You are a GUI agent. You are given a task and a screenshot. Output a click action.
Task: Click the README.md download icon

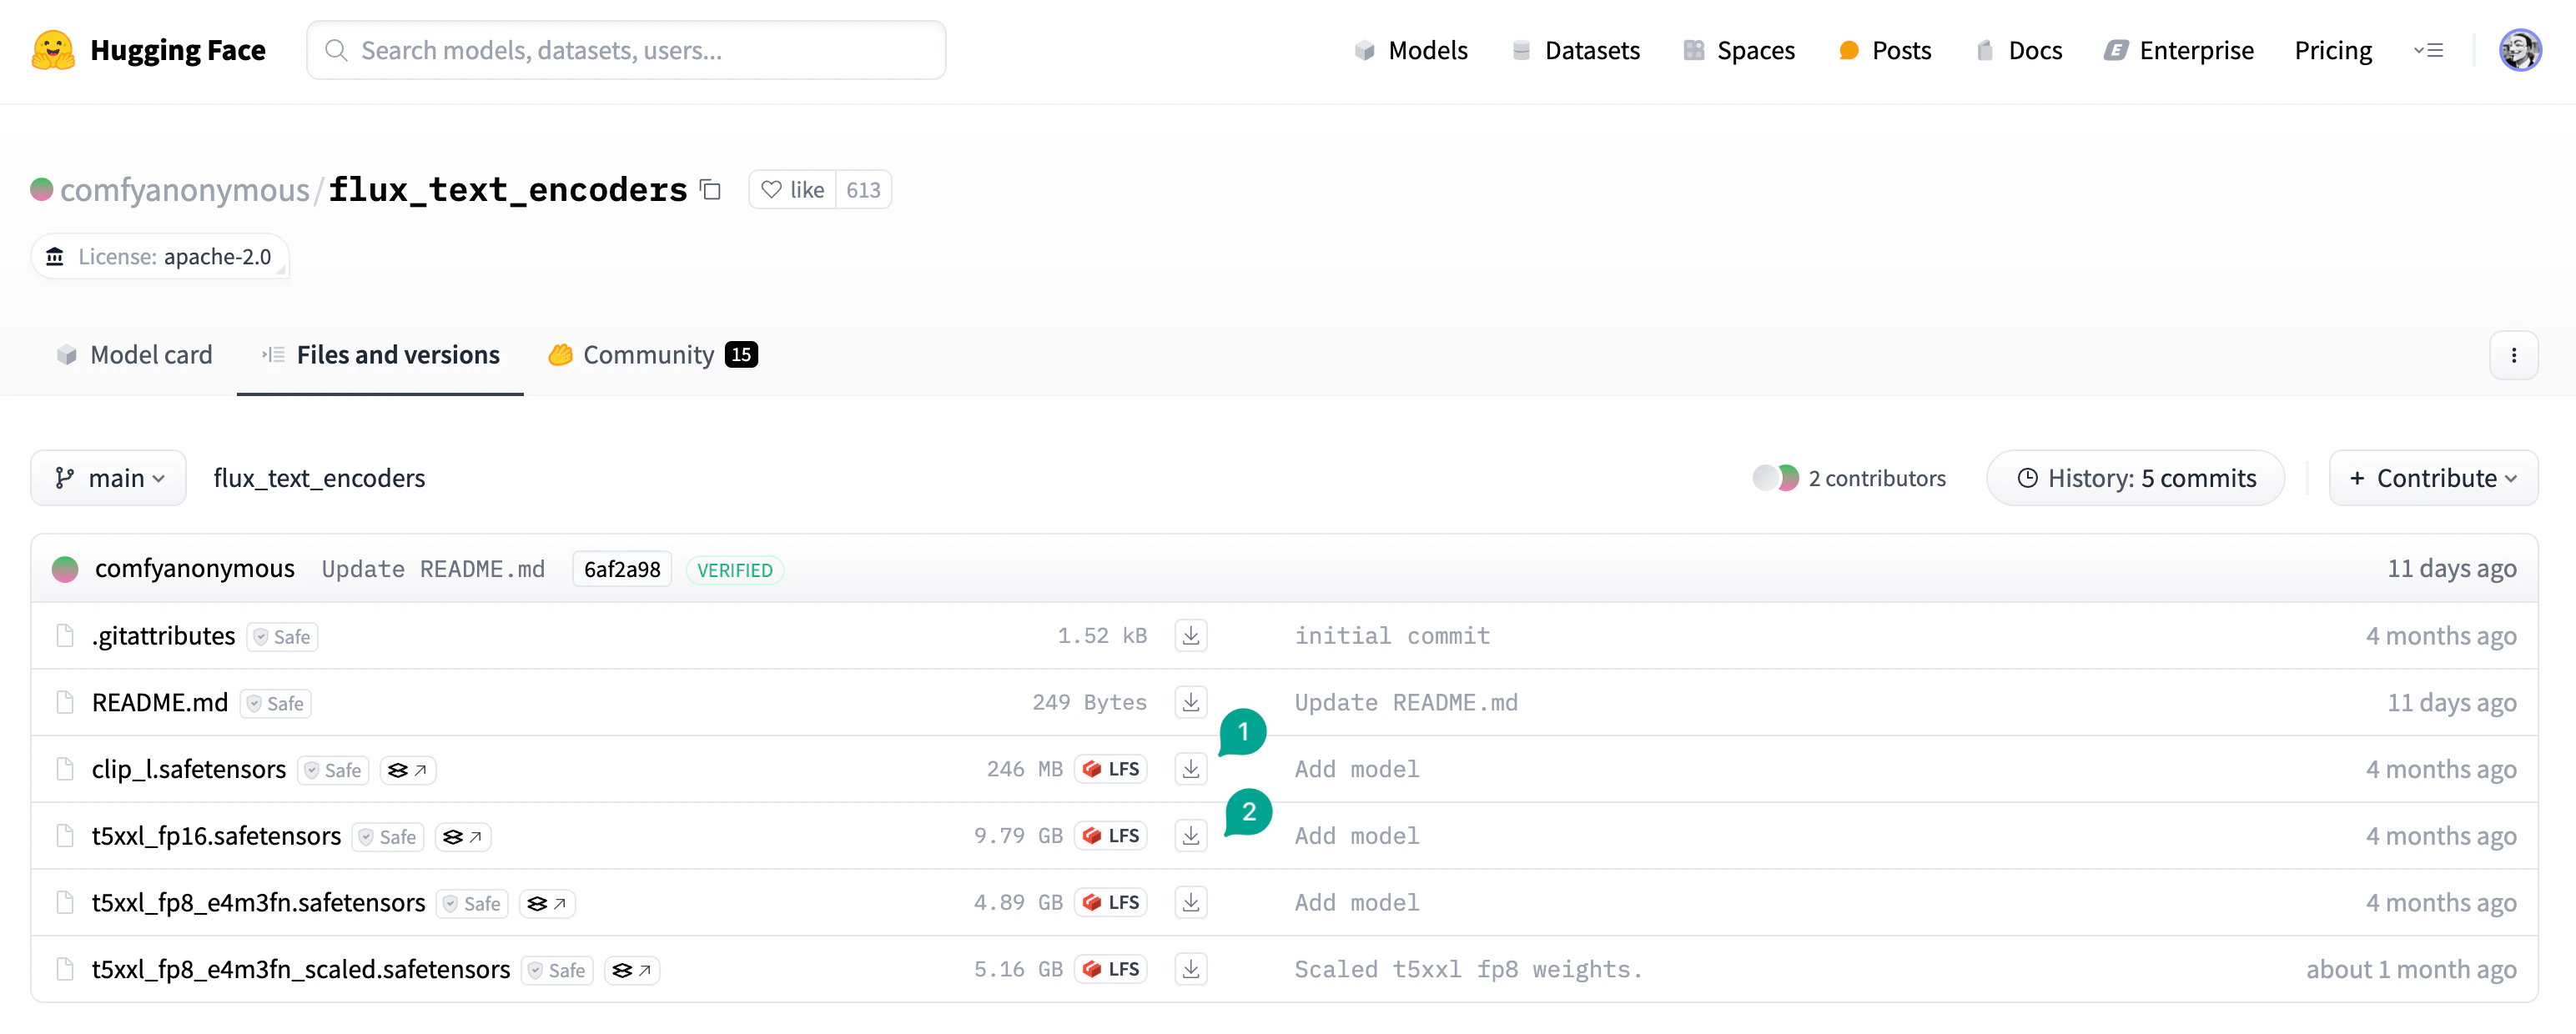pyautogui.click(x=1190, y=702)
